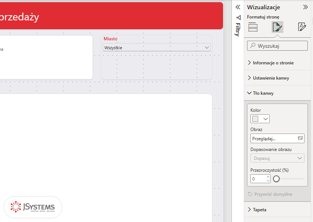
Task: Expand Ustawienia kanwy section
Action: (277, 78)
